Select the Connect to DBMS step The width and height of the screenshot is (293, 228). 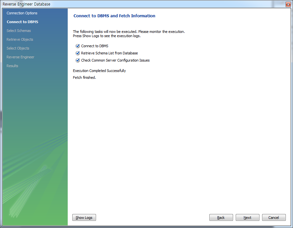click(22, 22)
